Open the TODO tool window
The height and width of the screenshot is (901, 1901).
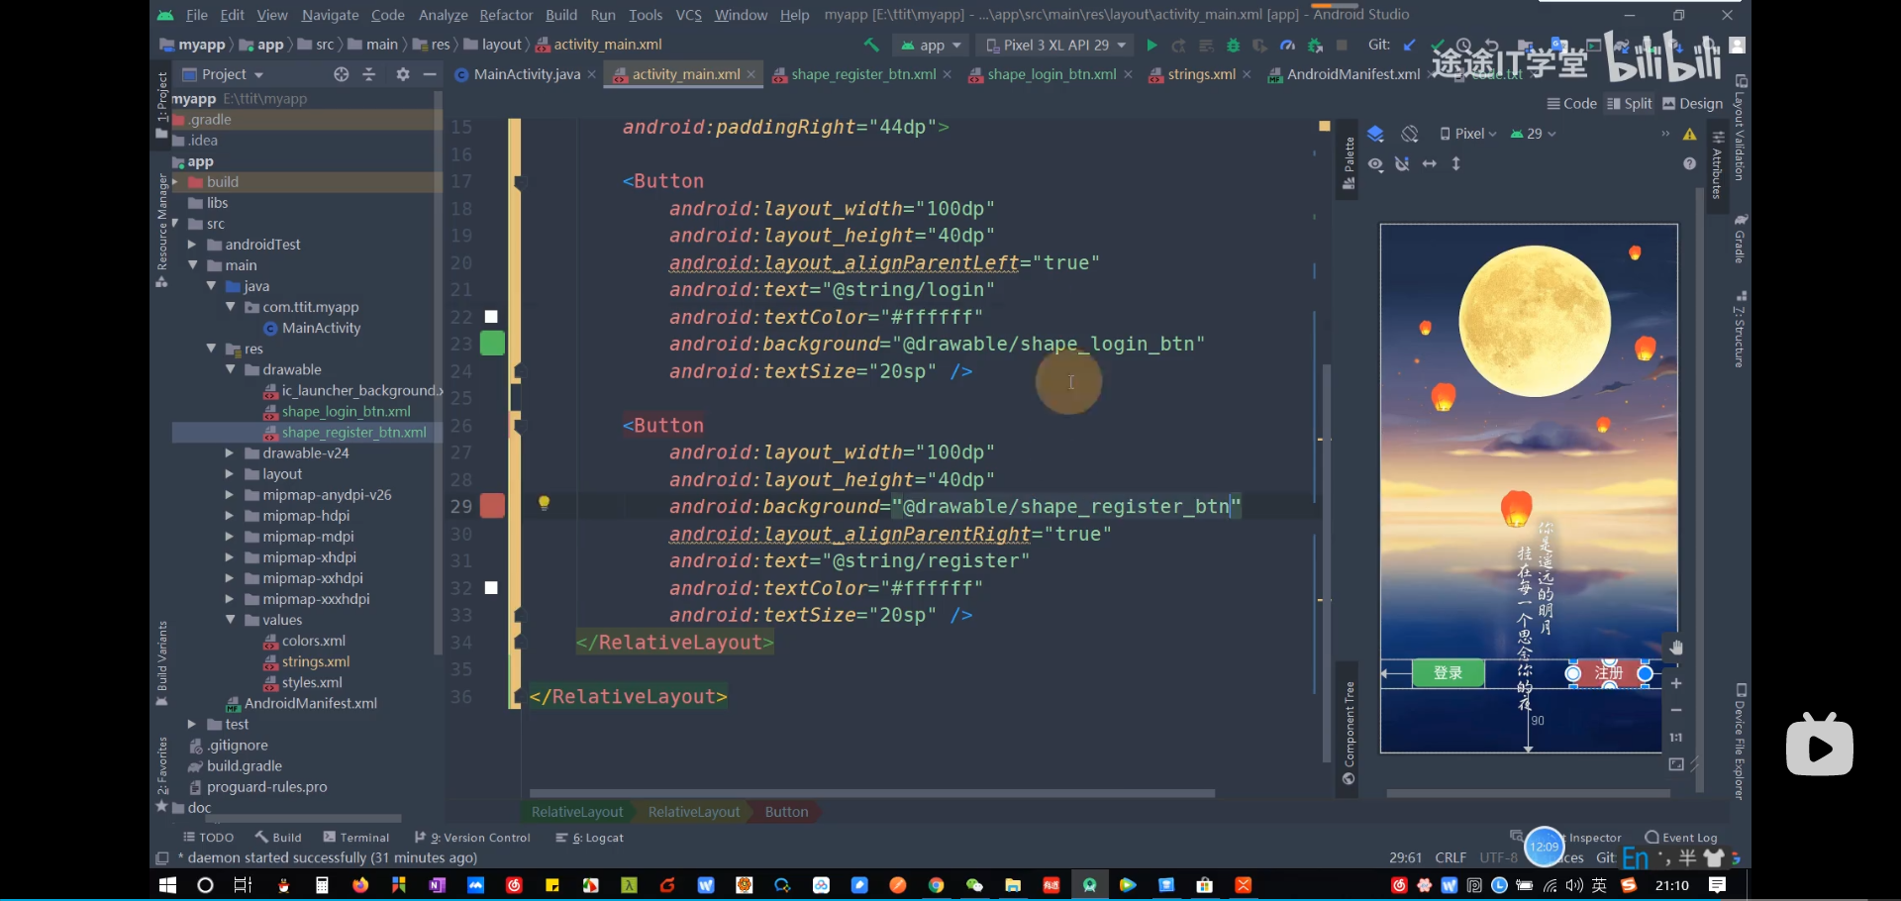(209, 838)
